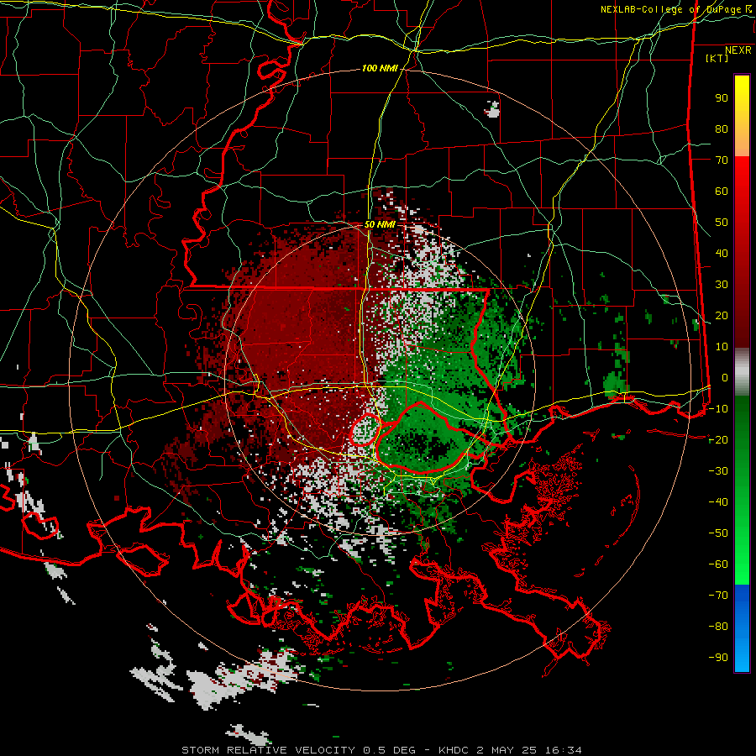The height and width of the screenshot is (756, 756).
Task: Click the 20 value on velocity scale
Action: point(722,316)
